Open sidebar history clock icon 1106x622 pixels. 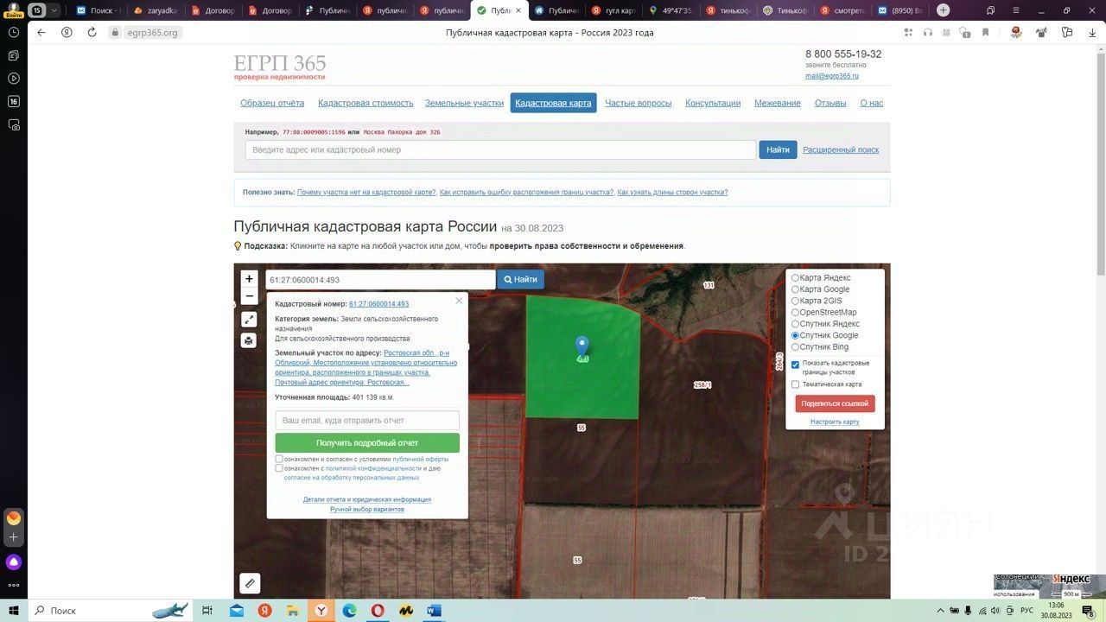pos(14,32)
